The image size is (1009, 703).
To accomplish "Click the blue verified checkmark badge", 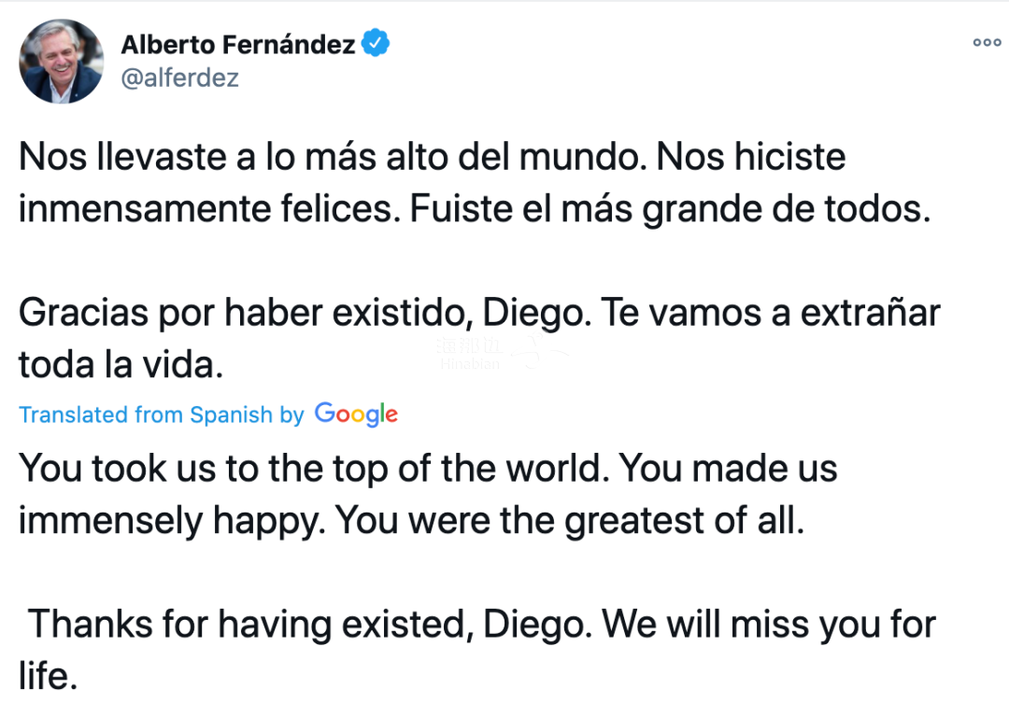I will click(376, 42).
